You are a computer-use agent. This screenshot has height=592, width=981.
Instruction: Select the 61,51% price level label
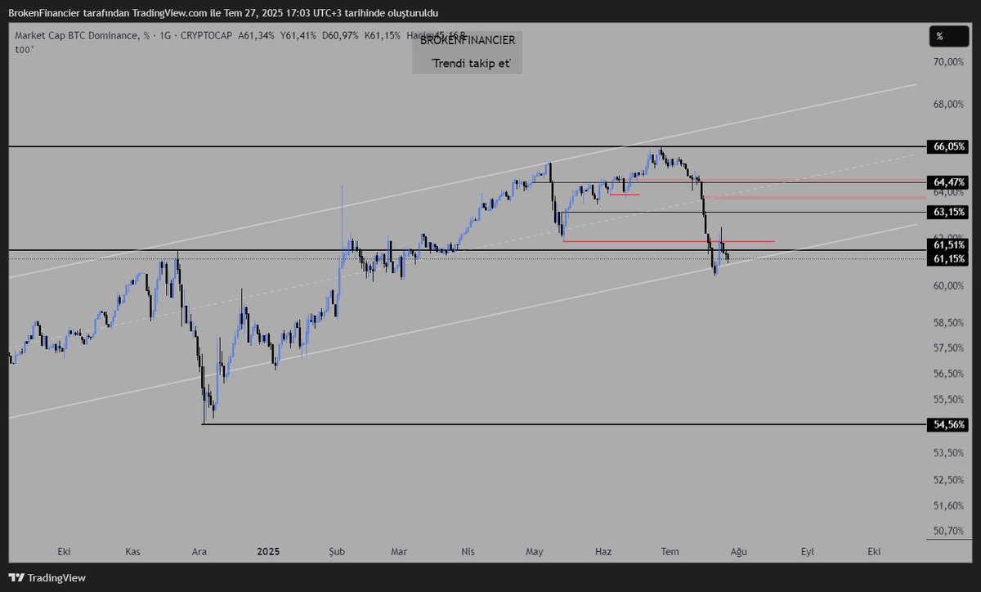948,244
